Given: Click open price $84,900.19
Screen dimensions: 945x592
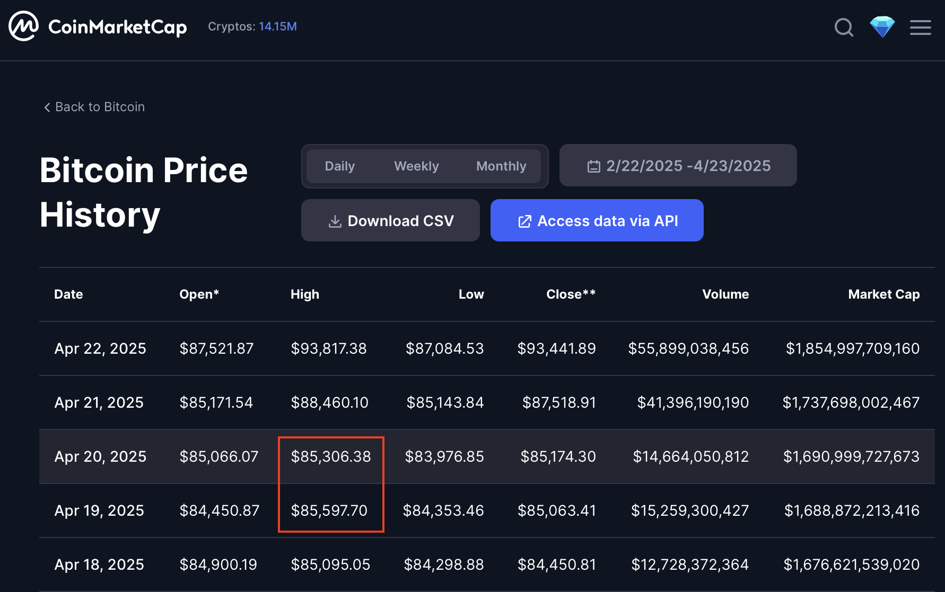Looking at the screenshot, I should pos(218,564).
